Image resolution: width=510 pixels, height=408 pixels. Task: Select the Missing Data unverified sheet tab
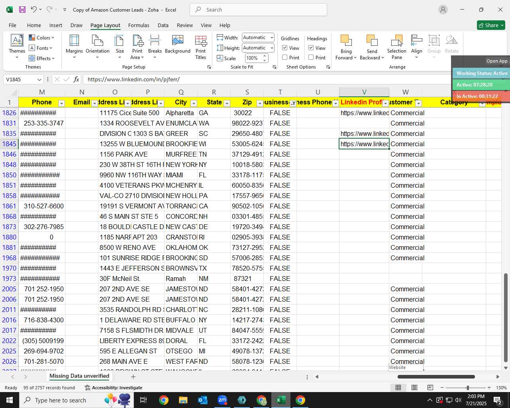pyautogui.click(x=79, y=376)
